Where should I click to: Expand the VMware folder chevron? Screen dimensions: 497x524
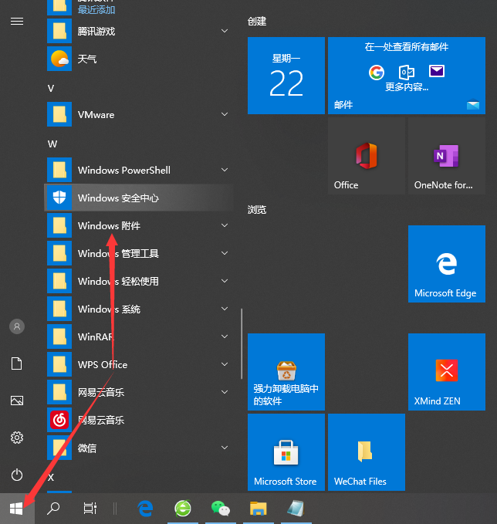tap(225, 114)
